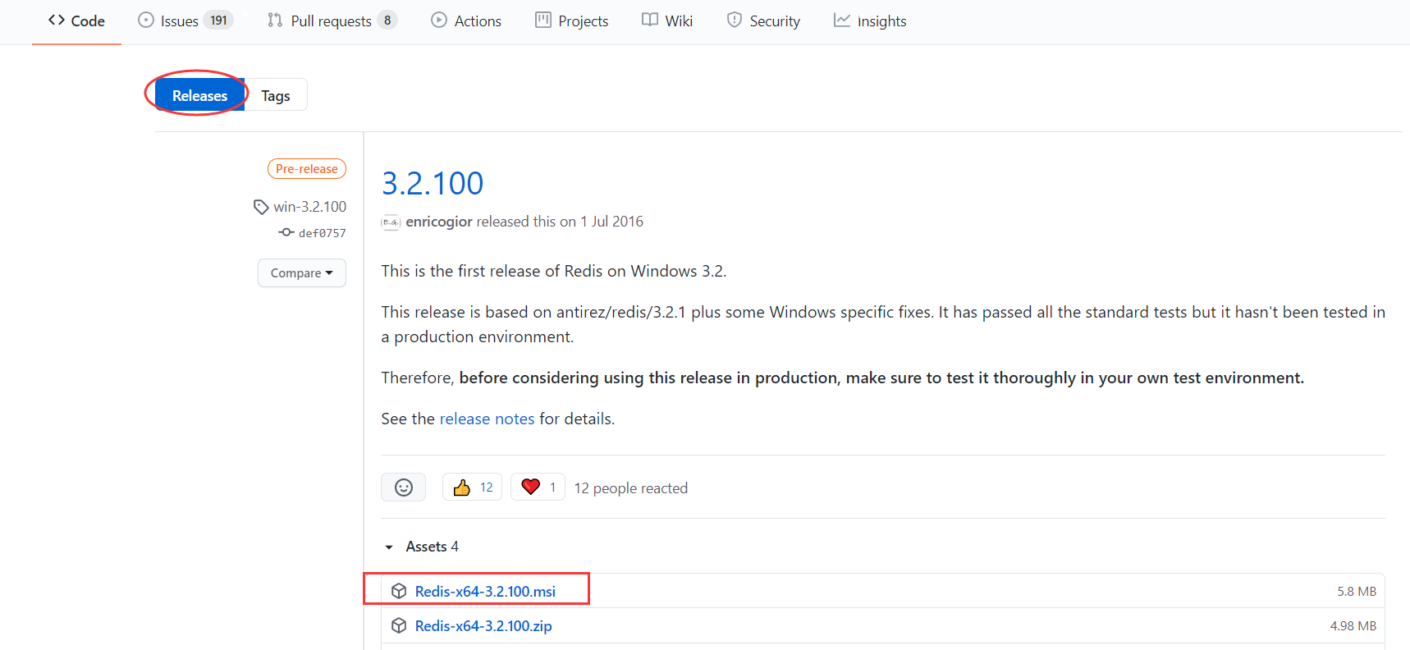The image size is (1410, 650).
Task: Click the Issues circle icon
Action: [x=146, y=20]
